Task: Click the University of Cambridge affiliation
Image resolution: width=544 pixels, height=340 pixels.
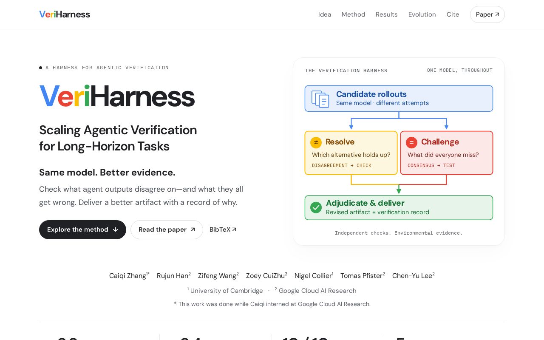Action: coord(227,291)
